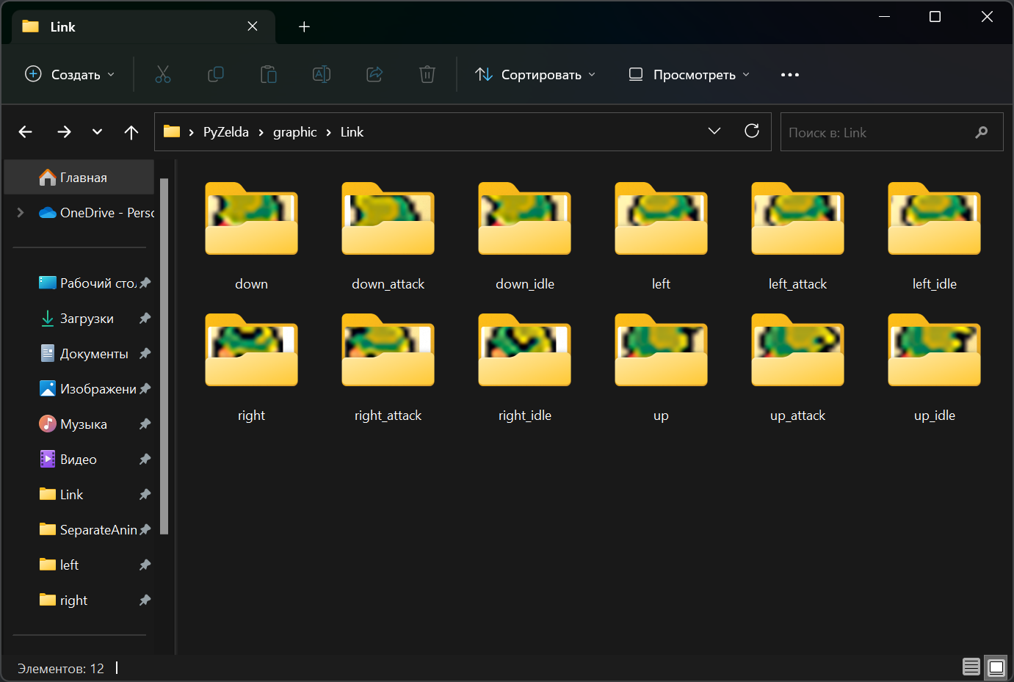
Task: Open the three-dots more options menu
Action: tap(790, 75)
